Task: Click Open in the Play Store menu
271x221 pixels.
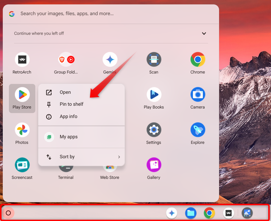Action: pyautogui.click(x=65, y=92)
